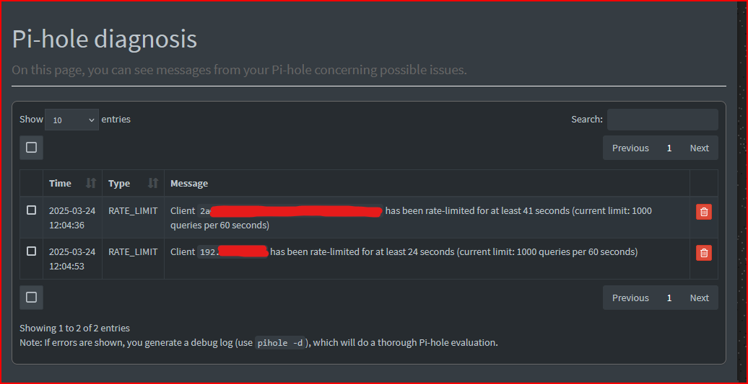
Task: Click Next in the top pagination
Action: pyautogui.click(x=699, y=148)
